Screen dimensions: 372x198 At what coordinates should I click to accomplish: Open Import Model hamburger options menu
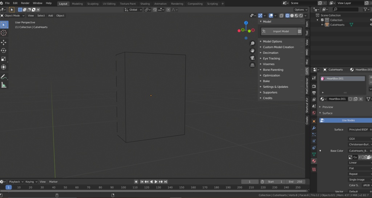(x=300, y=31)
